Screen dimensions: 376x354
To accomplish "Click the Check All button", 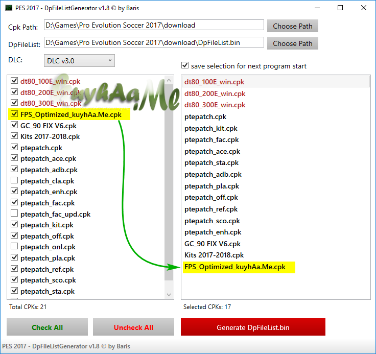I will 47,327.
